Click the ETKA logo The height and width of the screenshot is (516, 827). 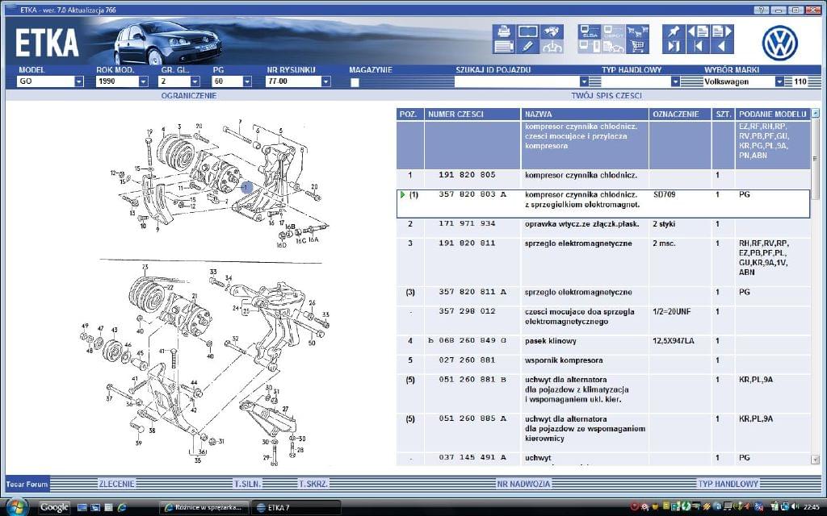(47, 43)
